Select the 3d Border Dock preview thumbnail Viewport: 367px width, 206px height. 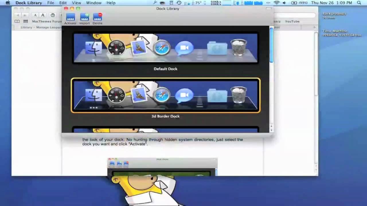[x=165, y=95]
